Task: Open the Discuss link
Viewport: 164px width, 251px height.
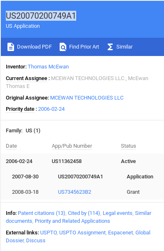Action: tap(36, 241)
